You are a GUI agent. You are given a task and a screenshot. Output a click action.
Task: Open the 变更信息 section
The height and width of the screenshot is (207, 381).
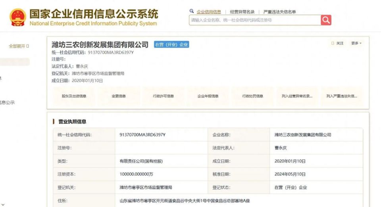click(119, 96)
